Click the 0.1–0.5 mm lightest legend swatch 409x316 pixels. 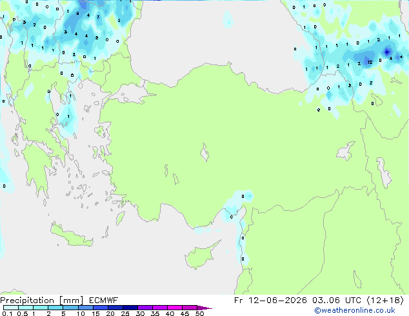click(x=11, y=308)
